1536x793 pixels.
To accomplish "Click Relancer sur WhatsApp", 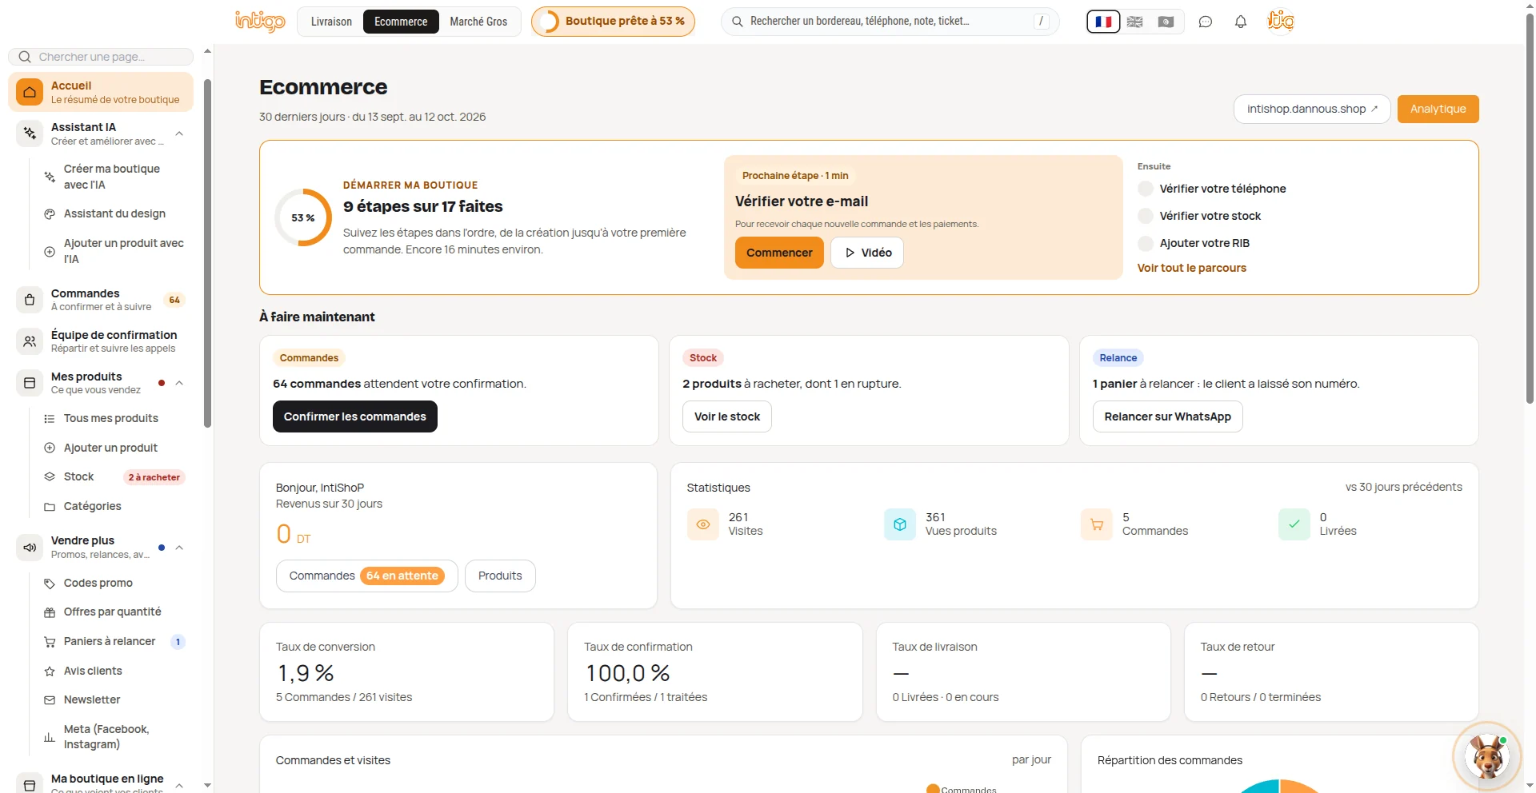I will (x=1167, y=416).
